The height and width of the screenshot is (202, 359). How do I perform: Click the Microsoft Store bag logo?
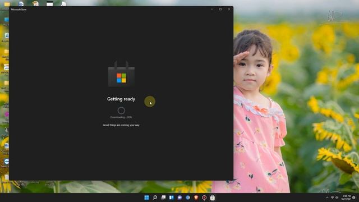click(121, 74)
